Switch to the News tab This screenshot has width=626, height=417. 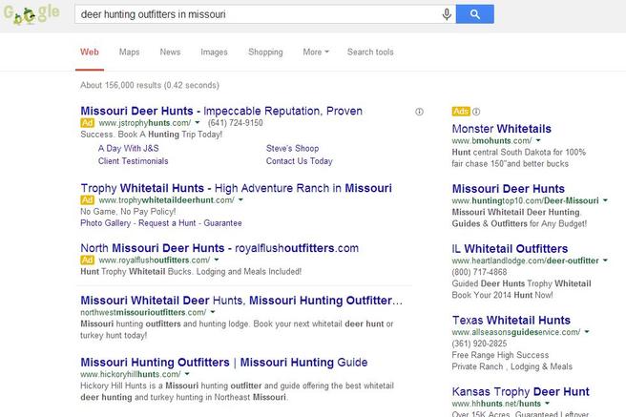(x=170, y=52)
